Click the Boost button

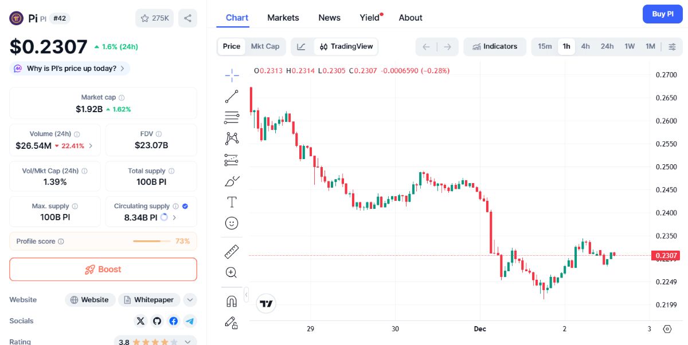tap(103, 269)
